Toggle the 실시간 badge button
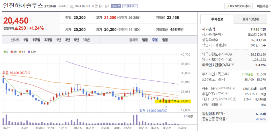The height and width of the screenshot is (131, 275). (x=116, y=6)
